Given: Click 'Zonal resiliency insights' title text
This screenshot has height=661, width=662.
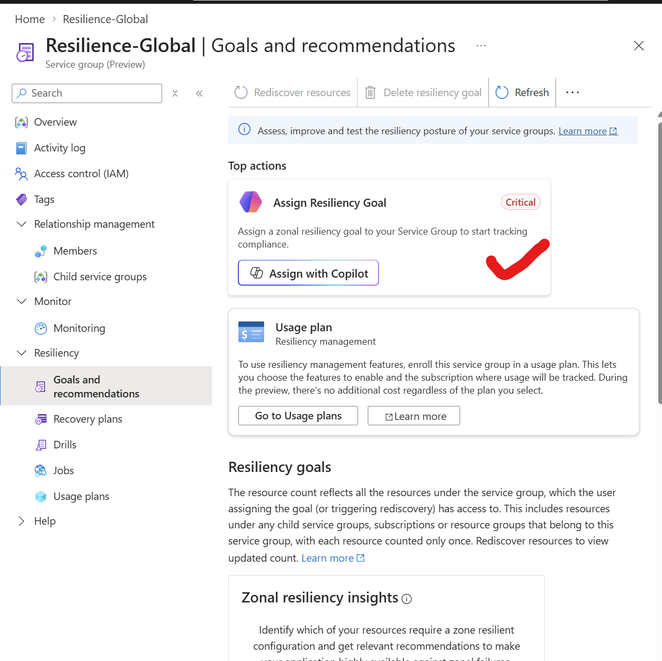Looking at the screenshot, I should 320,598.
